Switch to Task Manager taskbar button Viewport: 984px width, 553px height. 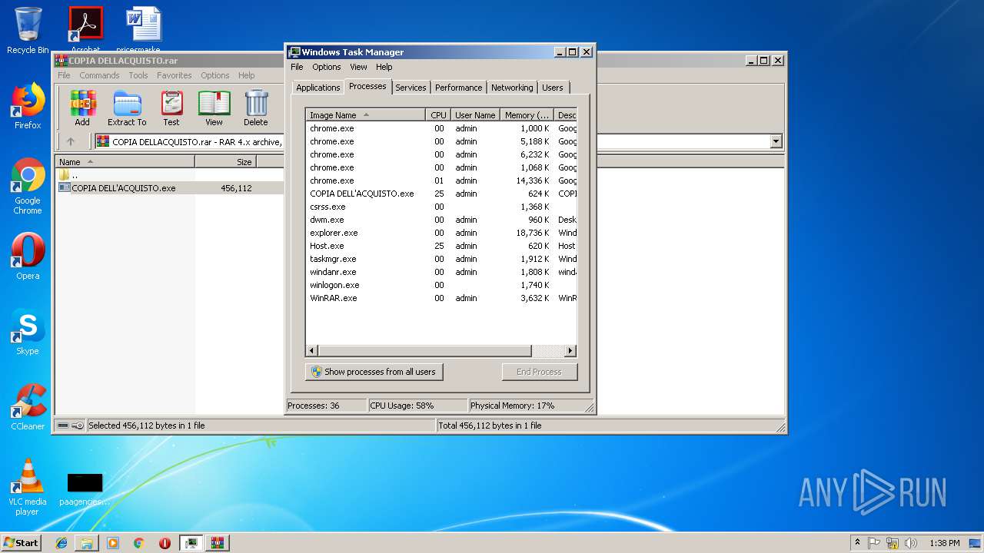(191, 543)
